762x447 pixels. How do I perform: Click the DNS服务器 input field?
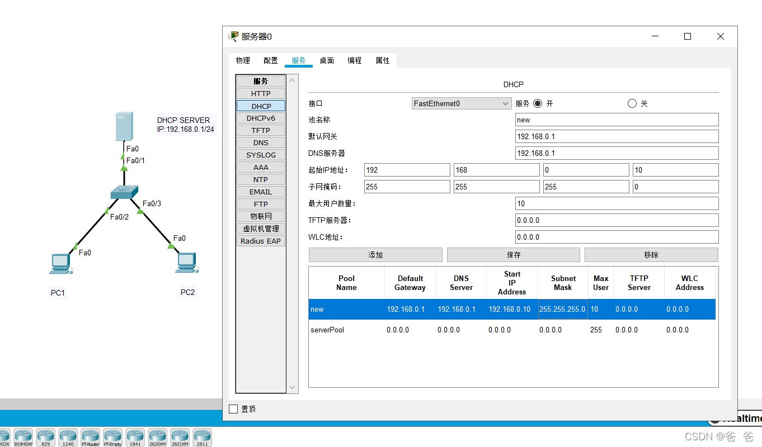click(x=617, y=153)
